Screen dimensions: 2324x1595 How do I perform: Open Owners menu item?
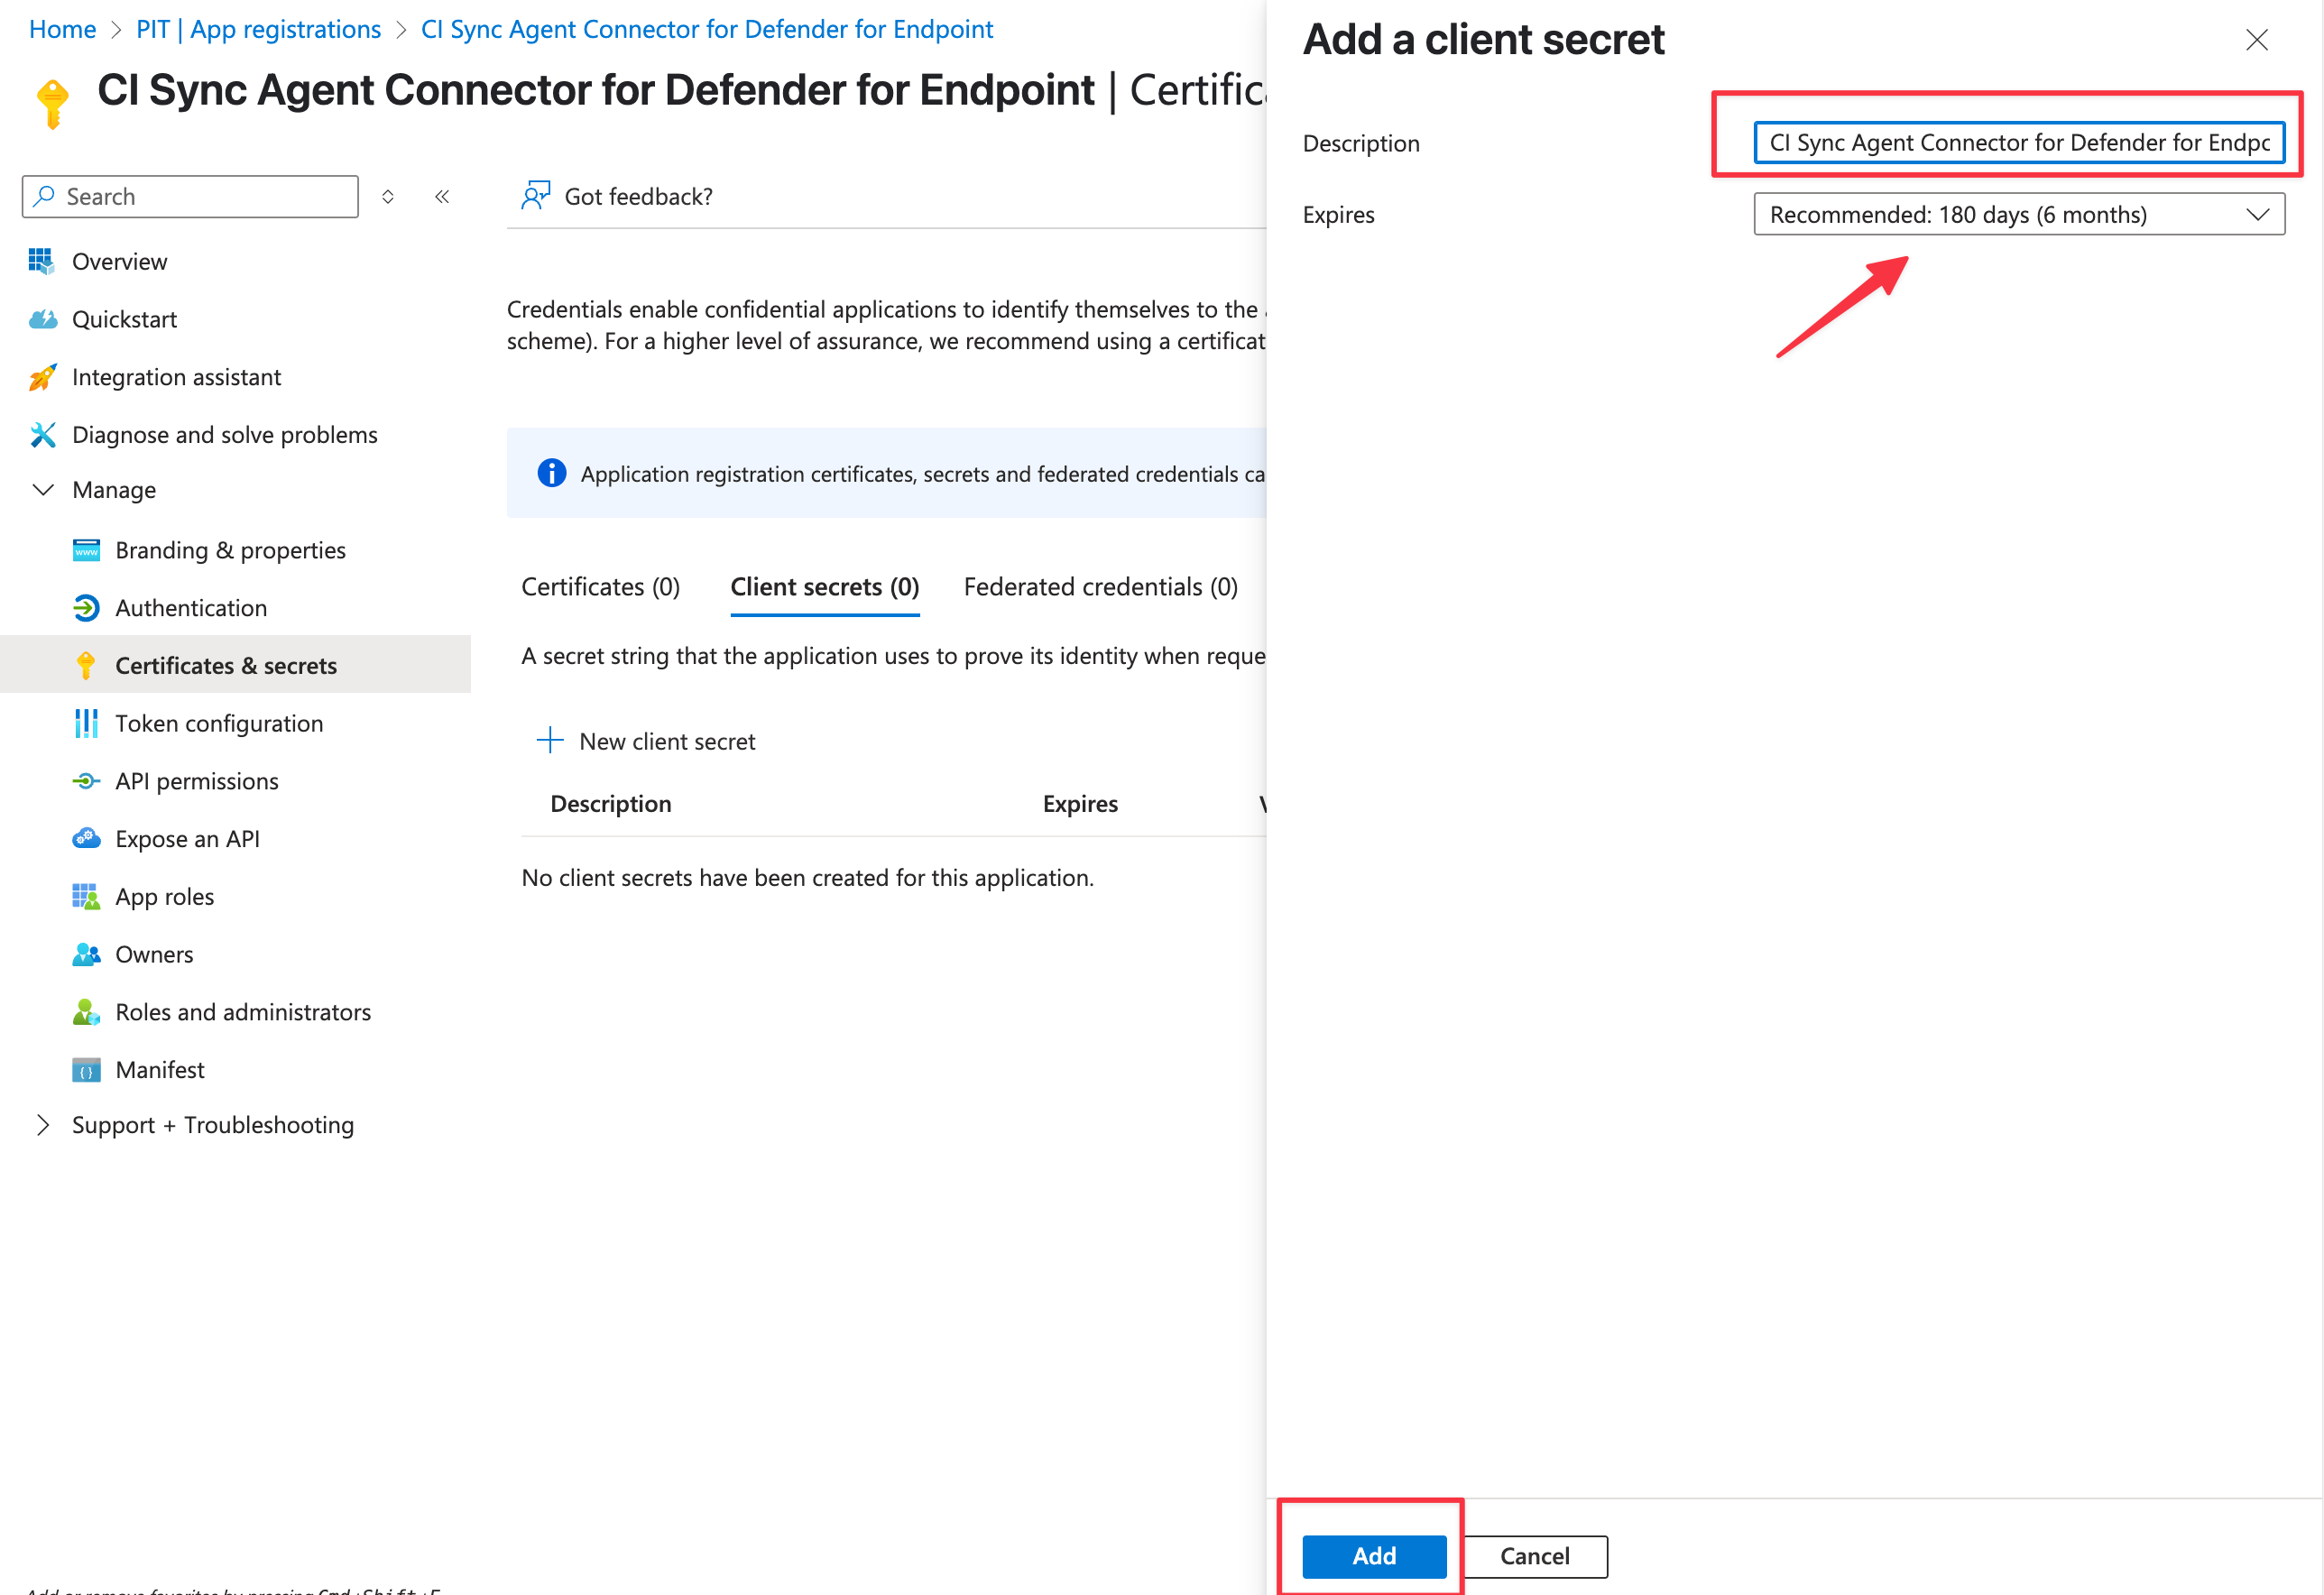tap(154, 954)
